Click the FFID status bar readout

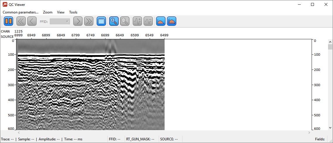pos(115,139)
